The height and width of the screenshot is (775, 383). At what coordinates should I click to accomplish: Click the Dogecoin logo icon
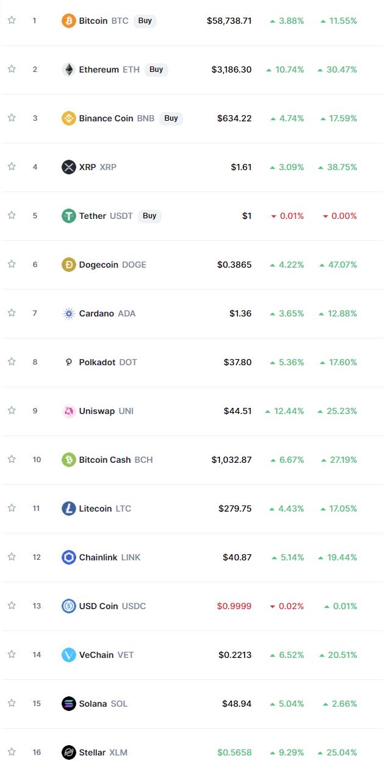coord(69,265)
